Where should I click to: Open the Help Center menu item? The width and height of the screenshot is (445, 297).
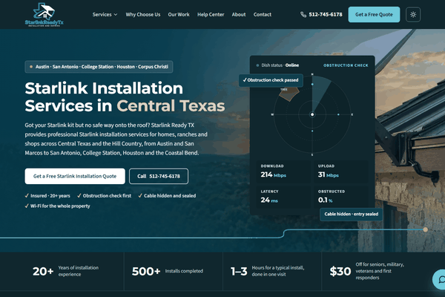click(211, 15)
